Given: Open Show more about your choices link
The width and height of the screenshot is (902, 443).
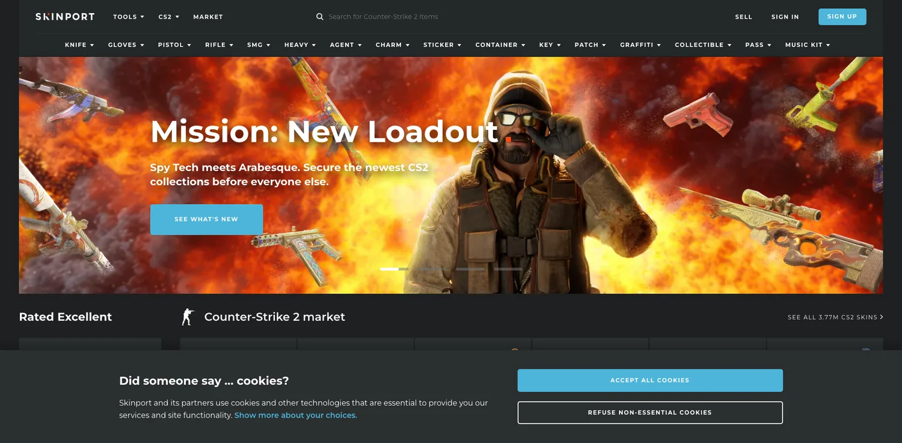Looking at the screenshot, I should pos(296,415).
